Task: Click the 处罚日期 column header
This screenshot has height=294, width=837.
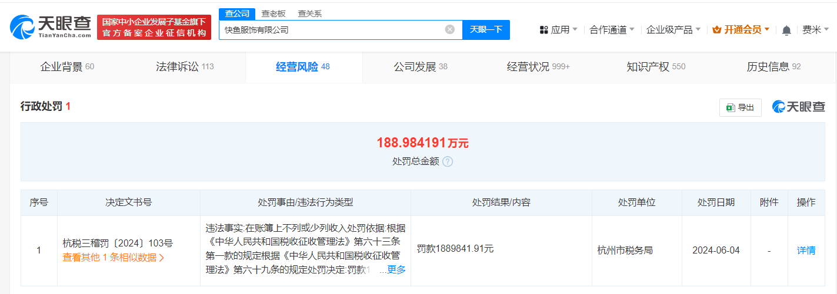Action: 716,202
